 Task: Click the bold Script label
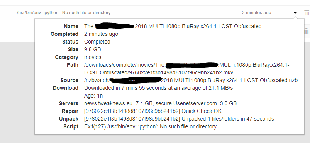[71, 126]
